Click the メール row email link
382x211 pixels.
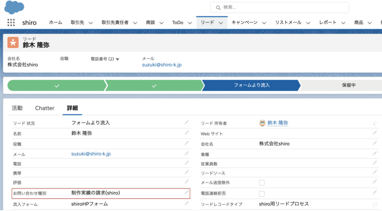point(91,154)
